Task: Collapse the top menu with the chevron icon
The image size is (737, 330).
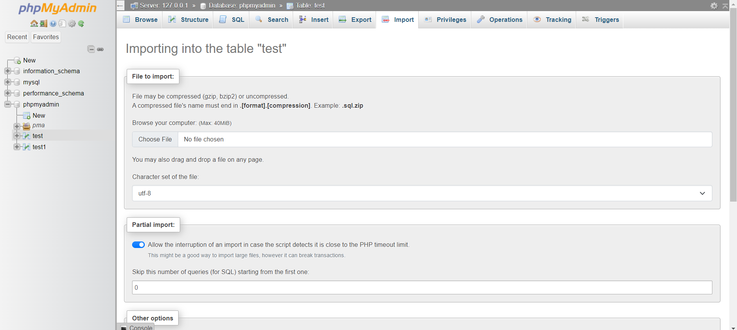Action: click(x=725, y=6)
